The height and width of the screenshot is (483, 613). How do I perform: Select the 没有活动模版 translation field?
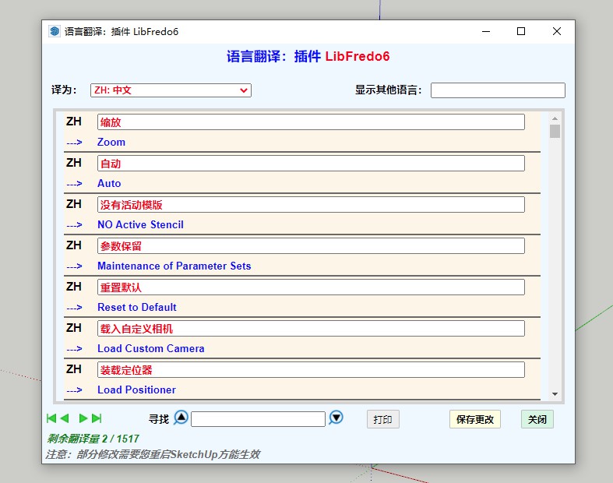click(x=310, y=205)
